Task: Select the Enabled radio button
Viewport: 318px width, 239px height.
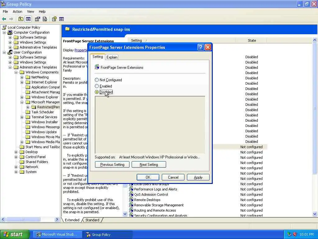Action: [97, 86]
